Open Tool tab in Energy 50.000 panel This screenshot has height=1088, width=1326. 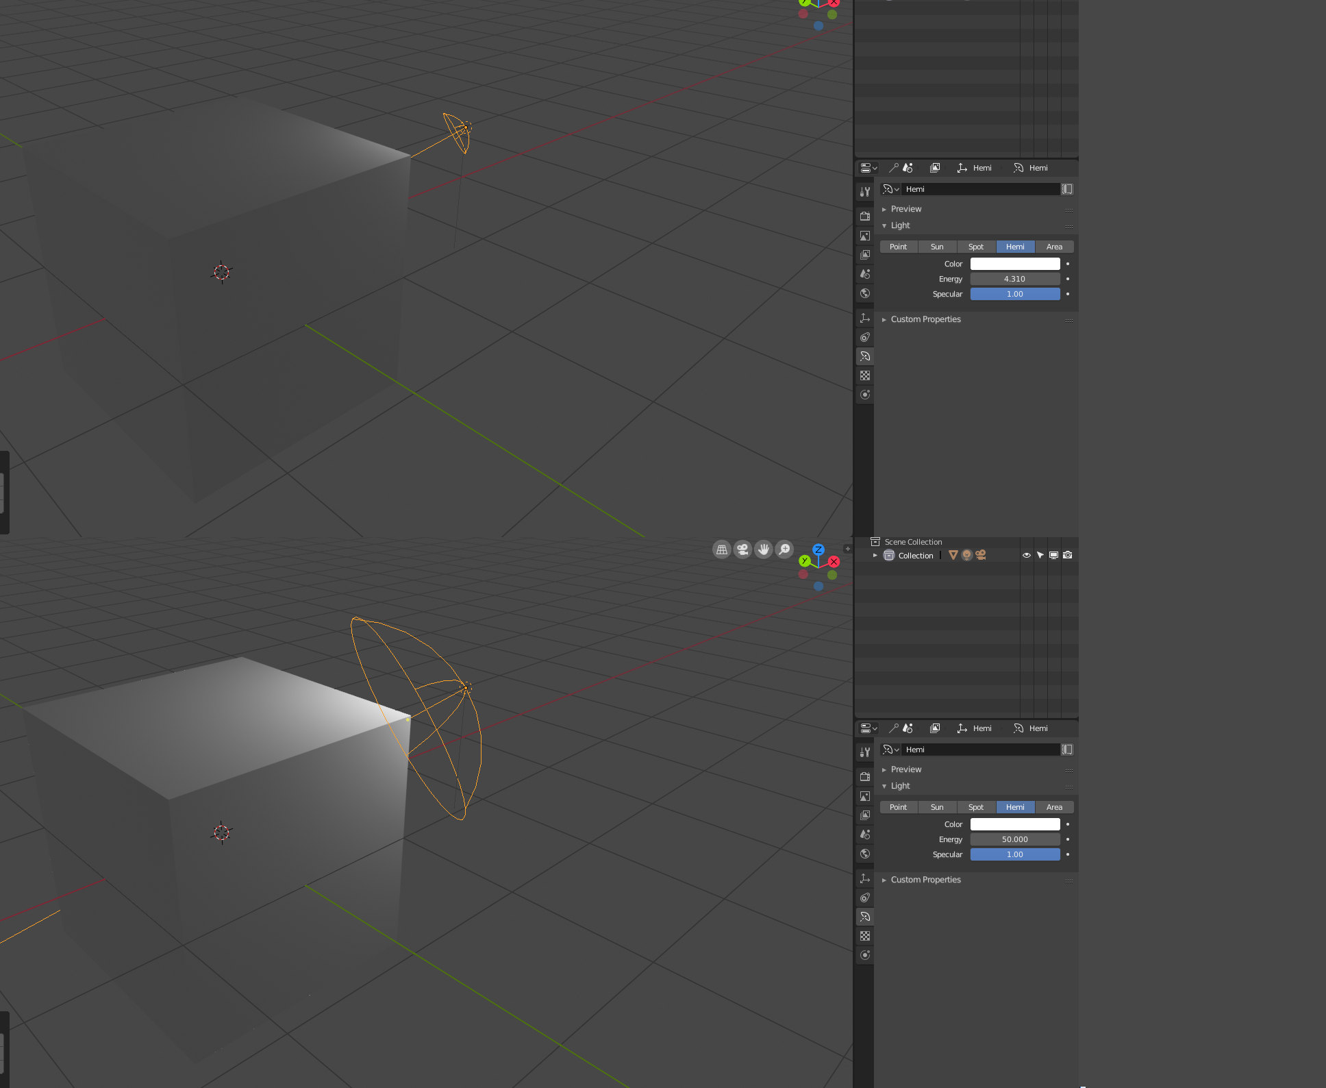tap(865, 752)
